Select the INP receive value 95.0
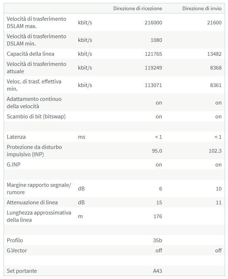The width and height of the screenshot is (228, 279). coord(157,151)
